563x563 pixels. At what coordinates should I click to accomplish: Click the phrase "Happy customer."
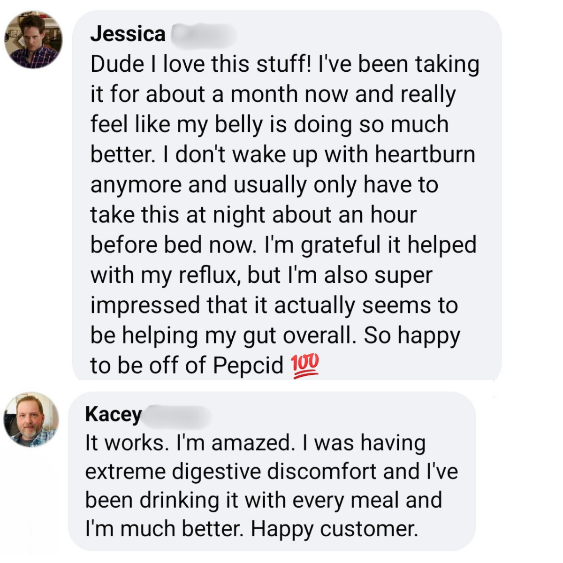coord(334,529)
